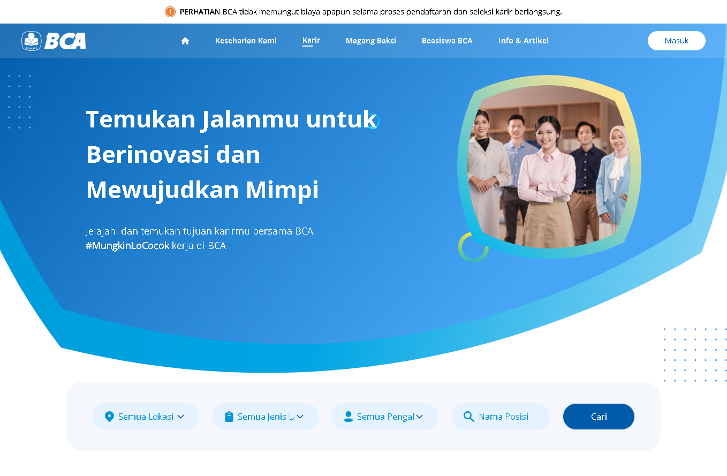
Task: Expand the Semua Jenis job type dropdown
Action: click(265, 417)
